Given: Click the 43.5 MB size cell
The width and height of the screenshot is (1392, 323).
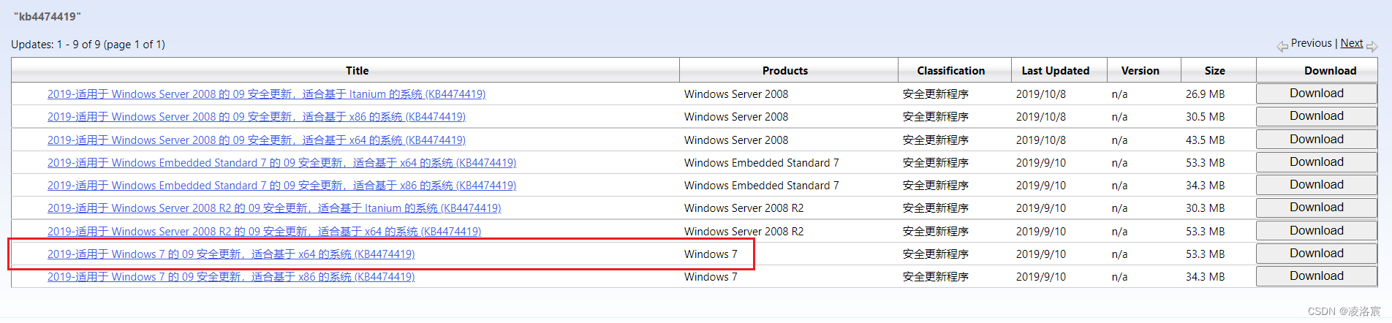Looking at the screenshot, I should (x=1205, y=140).
